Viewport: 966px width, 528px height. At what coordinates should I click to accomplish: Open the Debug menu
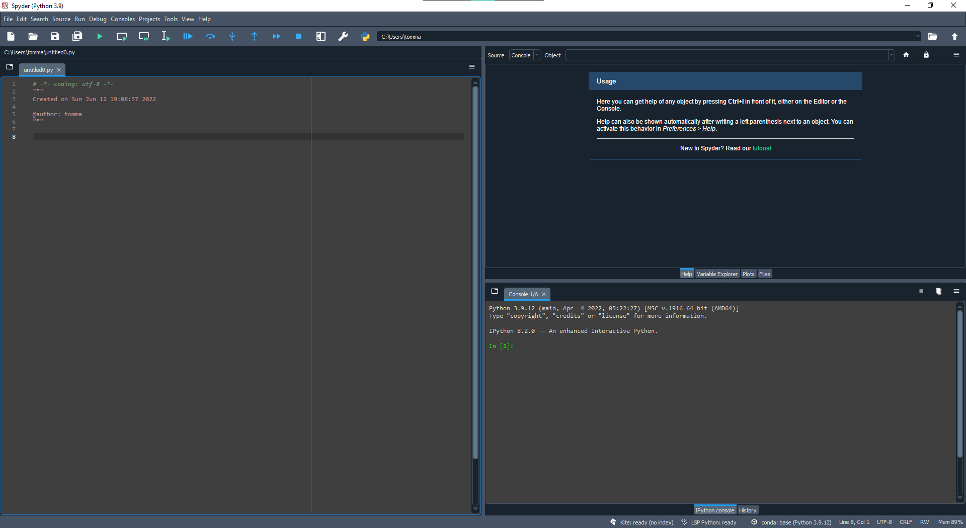[x=98, y=19]
